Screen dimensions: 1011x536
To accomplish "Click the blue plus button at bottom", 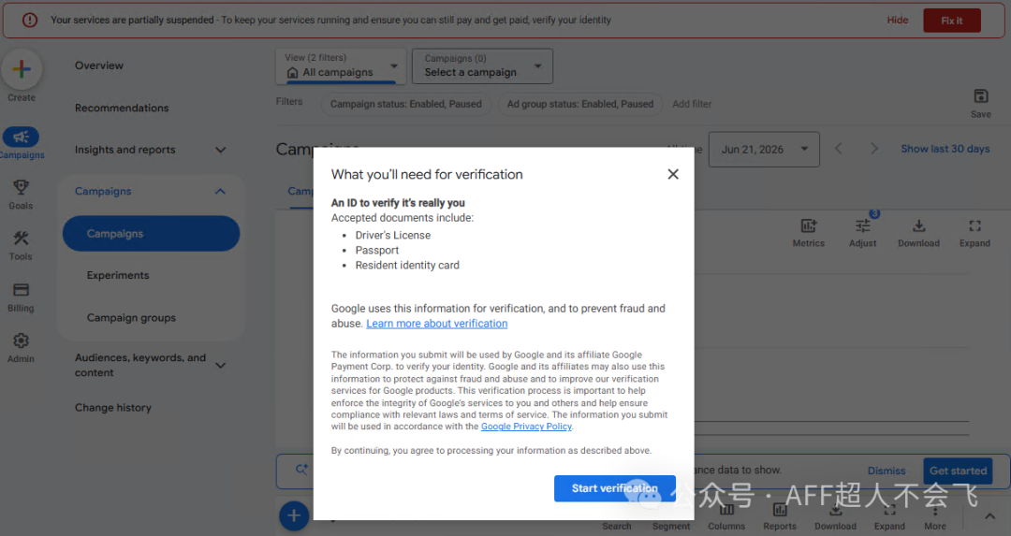I will tap(293, 515).
